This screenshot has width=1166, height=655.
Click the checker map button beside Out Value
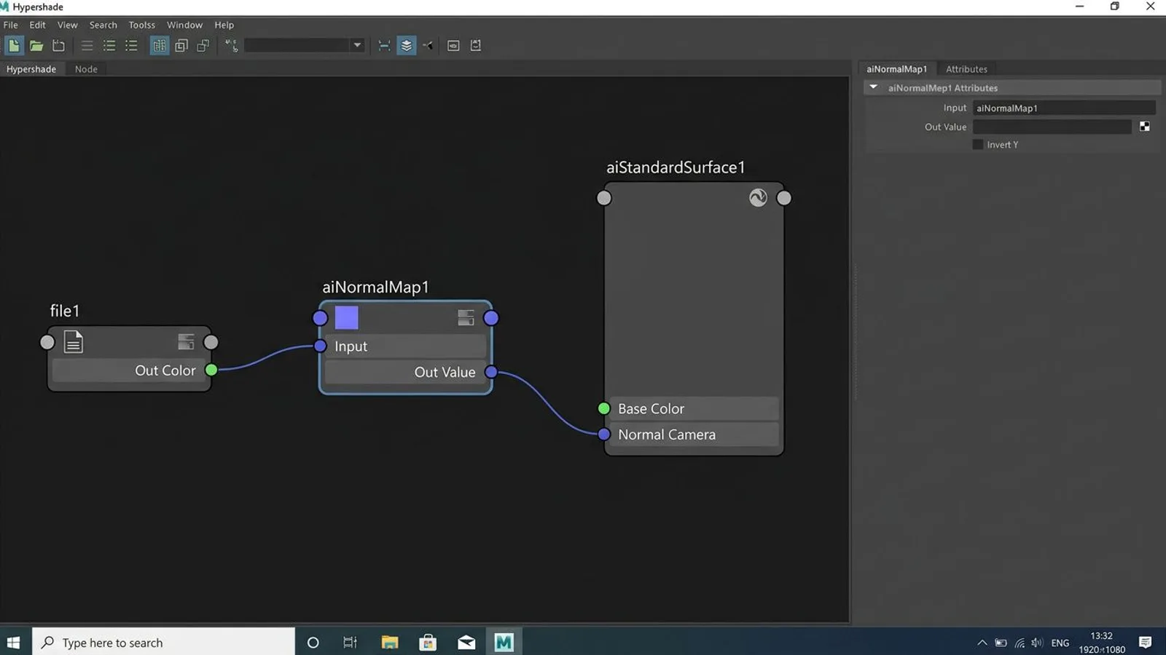tap(1145, 127)
